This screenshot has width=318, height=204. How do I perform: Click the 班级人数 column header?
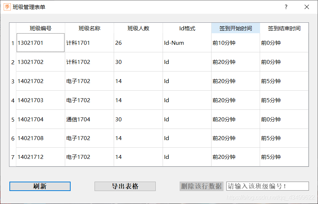138,28
